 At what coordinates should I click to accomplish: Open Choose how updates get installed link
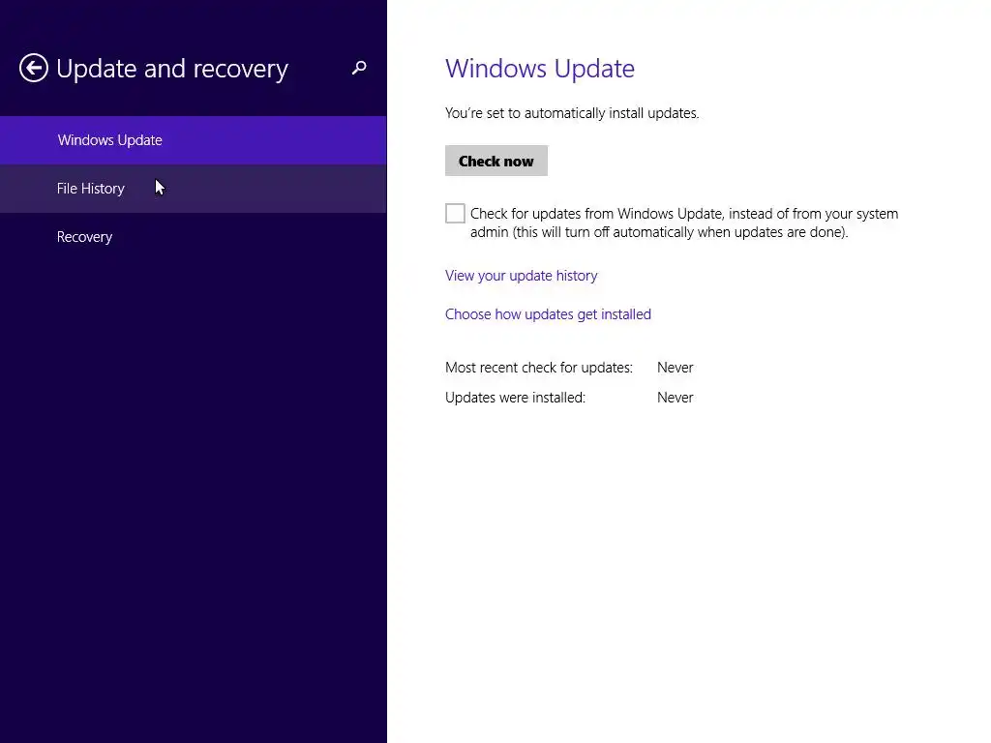pyautogui.click(x=548, y=314)
